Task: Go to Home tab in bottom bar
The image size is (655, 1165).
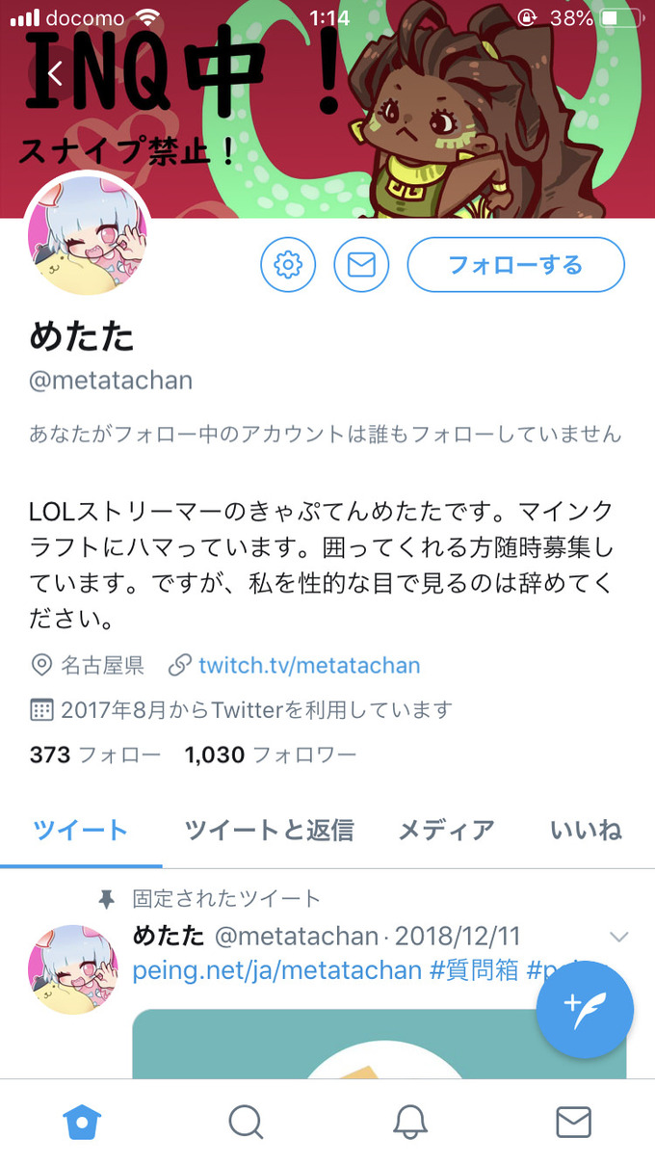Action: click(82, 1122)
